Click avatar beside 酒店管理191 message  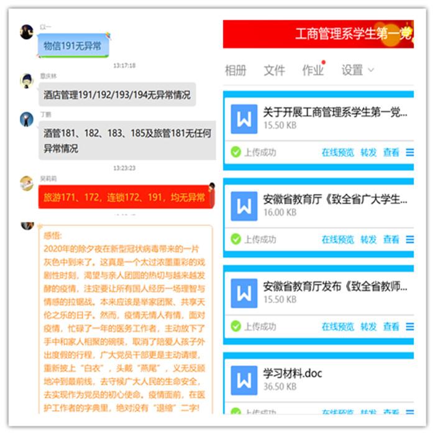27,81
